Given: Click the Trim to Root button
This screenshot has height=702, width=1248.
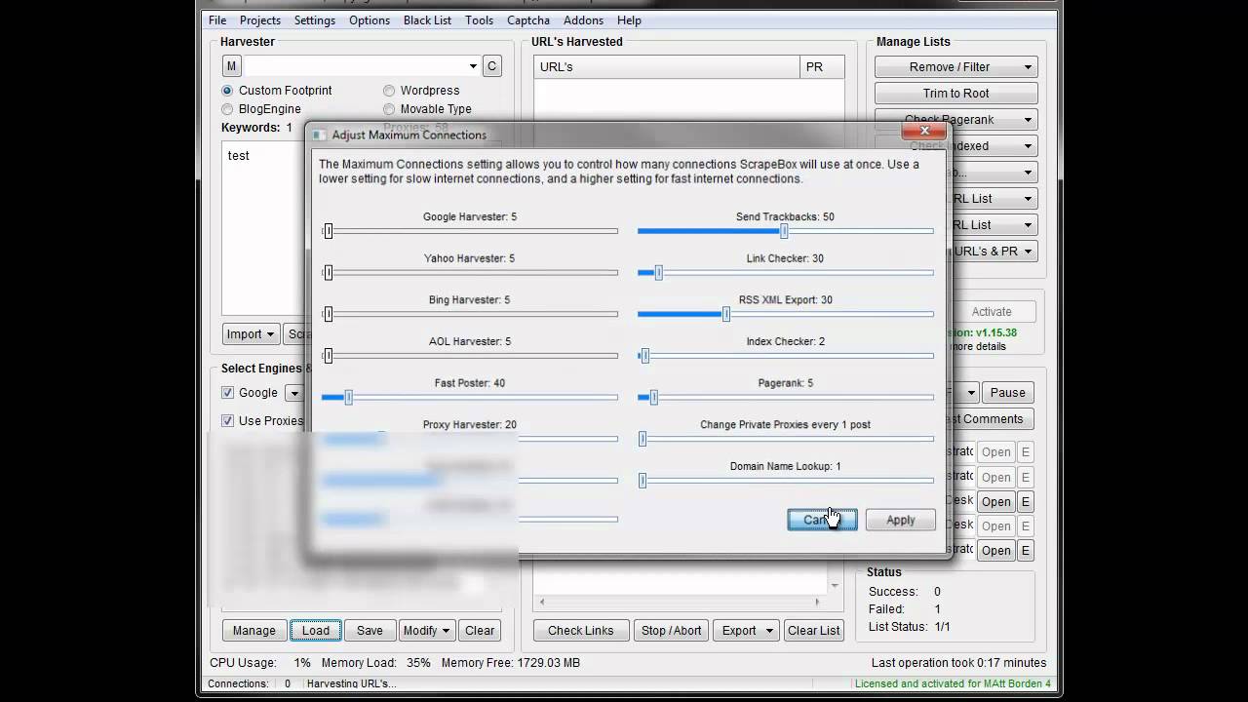Looking at the screenshot, I should coord(955,94).
